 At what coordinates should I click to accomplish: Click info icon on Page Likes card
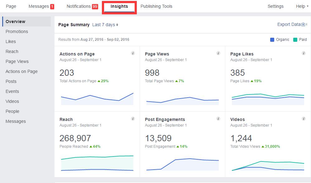coord(304,53)
